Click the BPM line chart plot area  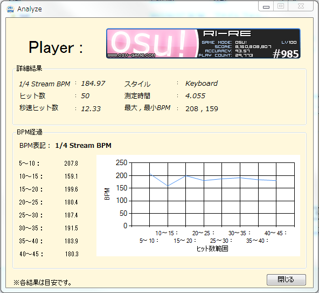[x=213, y=194]
